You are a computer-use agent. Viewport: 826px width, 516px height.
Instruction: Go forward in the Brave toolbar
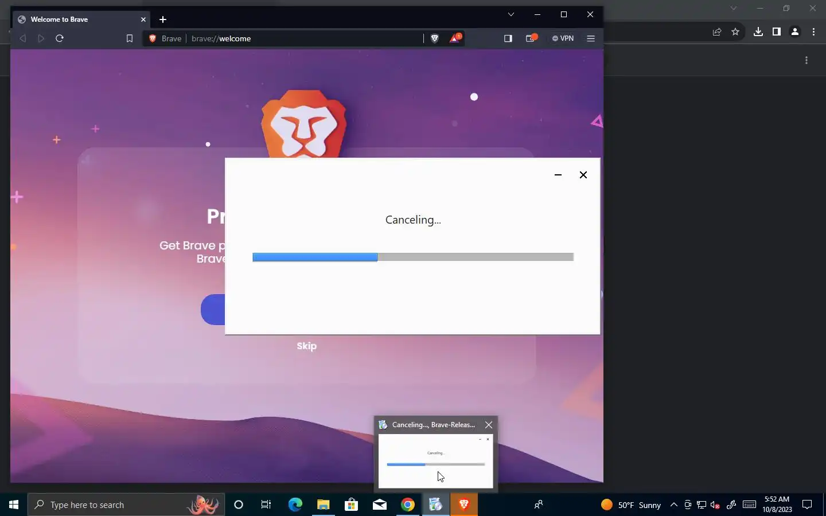tap(41, 38)
